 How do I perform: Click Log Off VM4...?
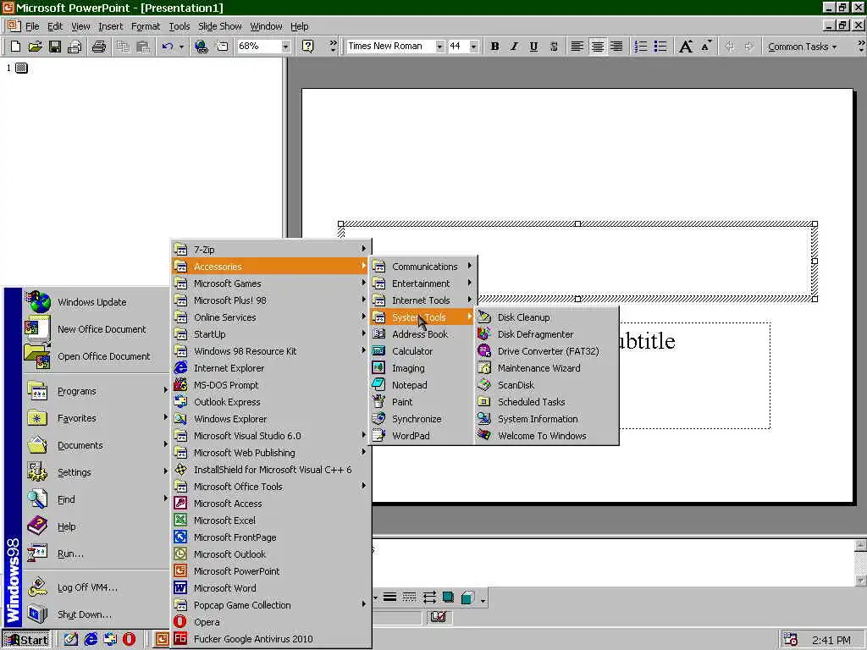(x=96, y=587)
